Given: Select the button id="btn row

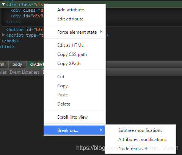Looking at the screenshot, I should pyautogui.click(x=25, y=29).
